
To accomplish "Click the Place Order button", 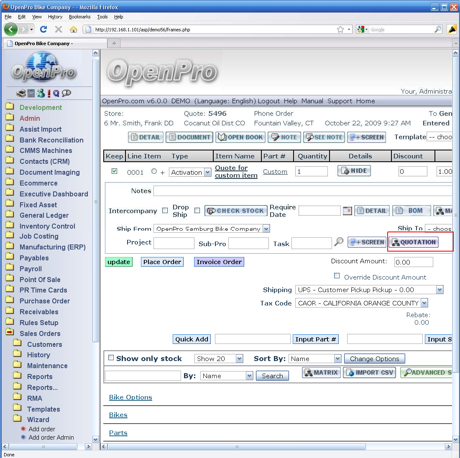I will pyautogui.click(x=162, y=262).
